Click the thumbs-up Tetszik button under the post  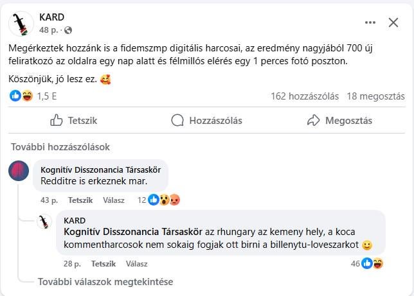[x=74, y=121]
